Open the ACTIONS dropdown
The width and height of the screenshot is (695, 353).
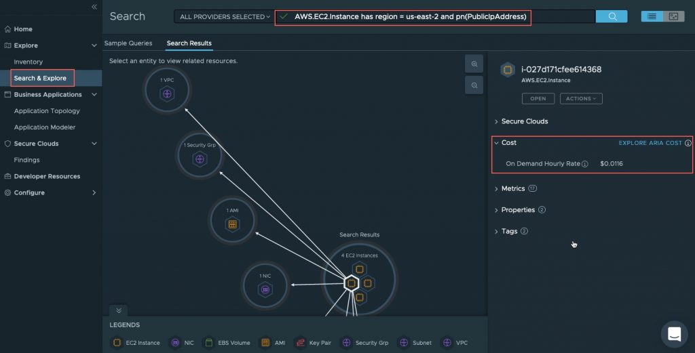[581, 99]
